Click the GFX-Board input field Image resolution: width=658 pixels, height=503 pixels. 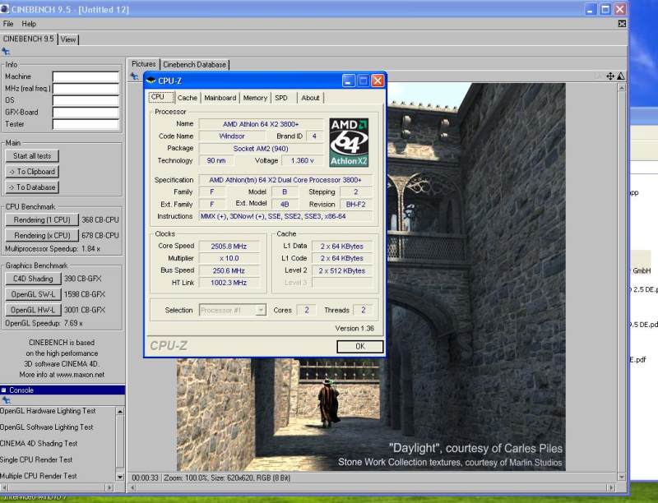[x=86, y=113]
